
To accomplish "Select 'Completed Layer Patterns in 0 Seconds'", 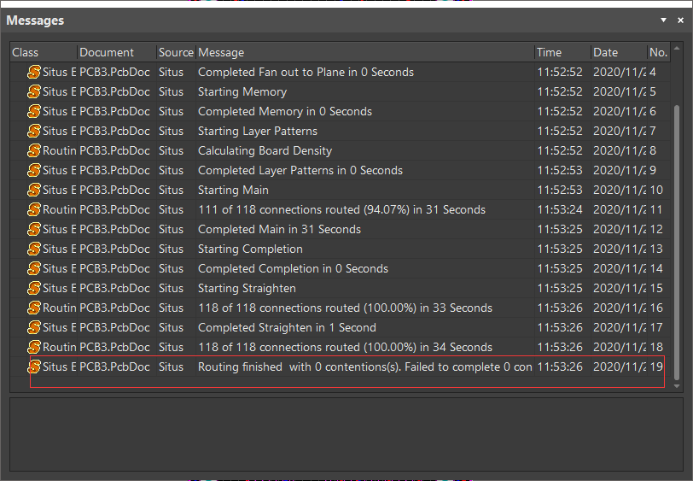I will click(x=300, y=170).
